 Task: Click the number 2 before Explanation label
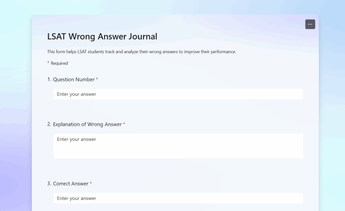pyautogui.click(x=49, y=125)
